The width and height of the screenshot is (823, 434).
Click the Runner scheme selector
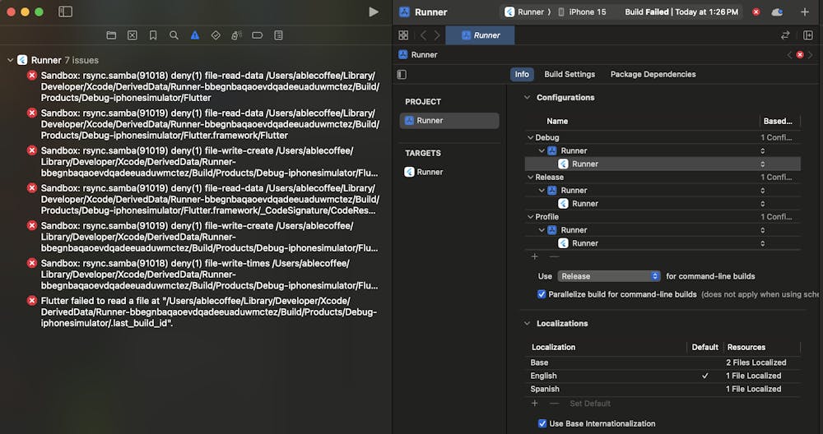[527, 12]
